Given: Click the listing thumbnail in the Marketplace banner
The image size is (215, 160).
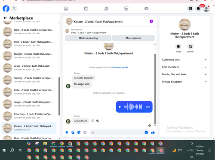Looking at the screenshot, I should click(67, 31).
